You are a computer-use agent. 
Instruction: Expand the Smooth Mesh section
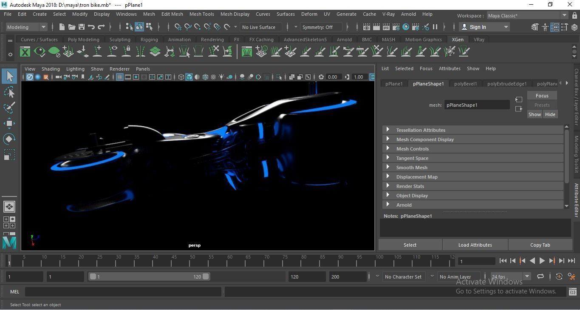click(473, 168)
